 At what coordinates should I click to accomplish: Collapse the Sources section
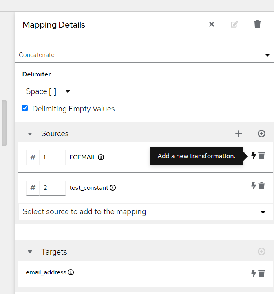coord(30,133)
